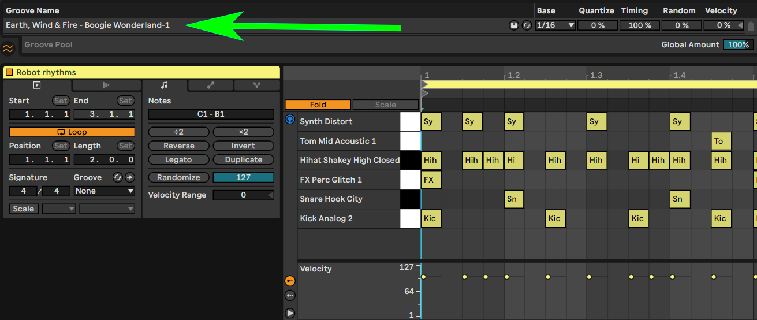Open the clip Groove dropdown set to None
The height and width of the screenshot is (320, 757).
pos(105,191)
